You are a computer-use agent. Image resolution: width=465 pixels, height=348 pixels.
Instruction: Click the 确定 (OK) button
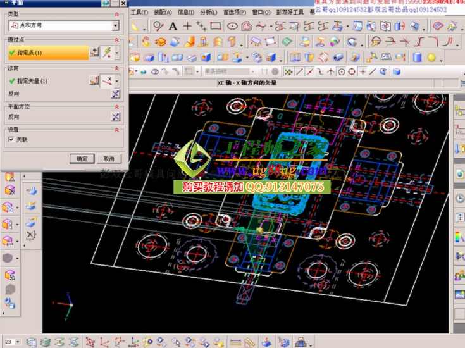click(x=82, y=159)
